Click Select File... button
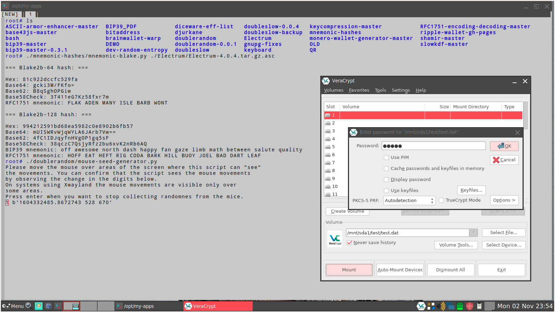The image size is (555, 312). [x=504, y=233]
